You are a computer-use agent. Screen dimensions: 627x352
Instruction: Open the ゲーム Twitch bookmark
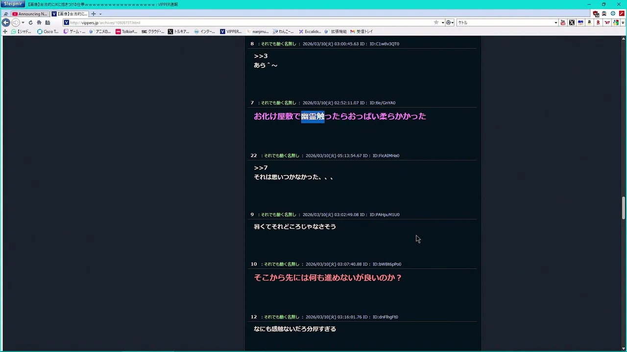coord(74,31)
